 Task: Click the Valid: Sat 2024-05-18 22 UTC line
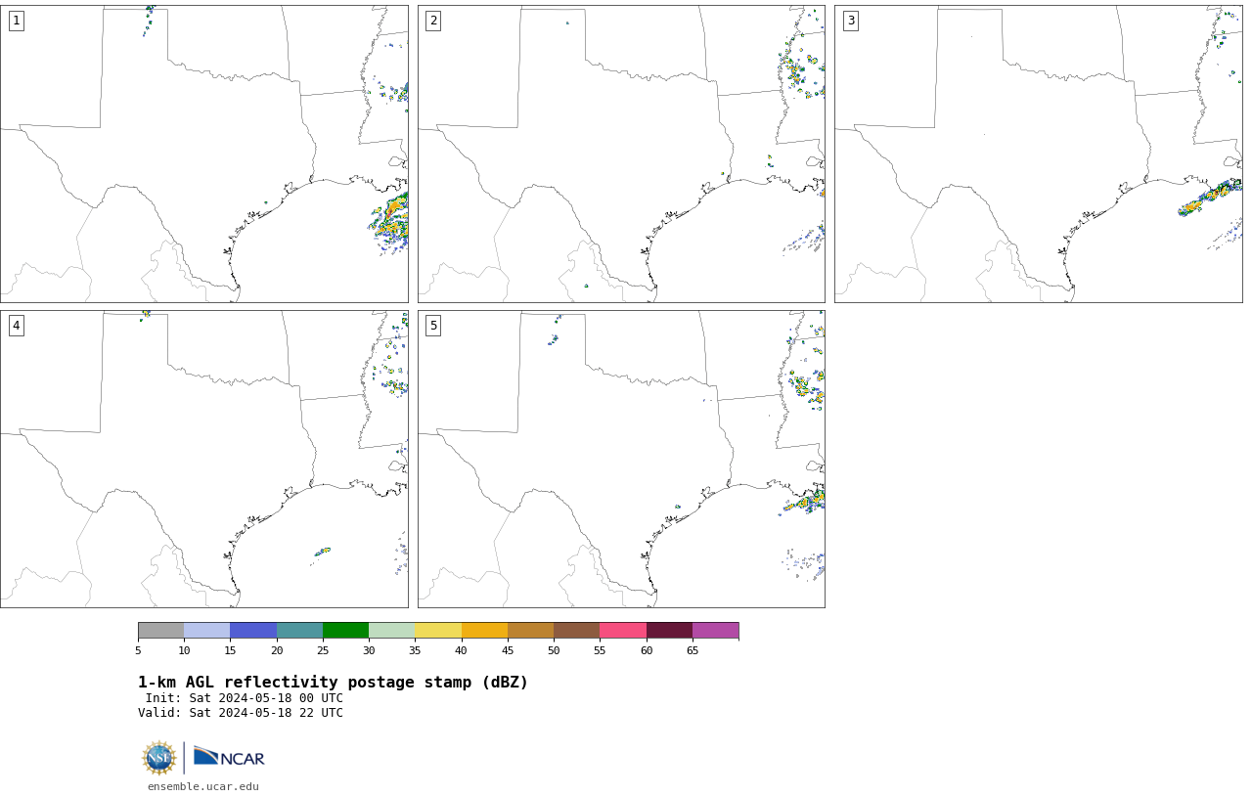[241, 713]
